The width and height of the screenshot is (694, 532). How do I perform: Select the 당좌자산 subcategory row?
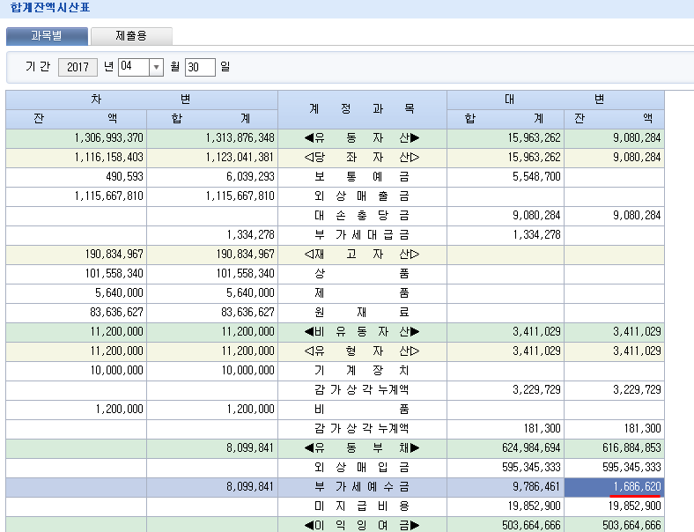(362, 157)
